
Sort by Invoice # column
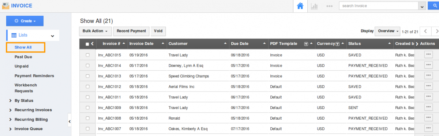coord(124,43)
